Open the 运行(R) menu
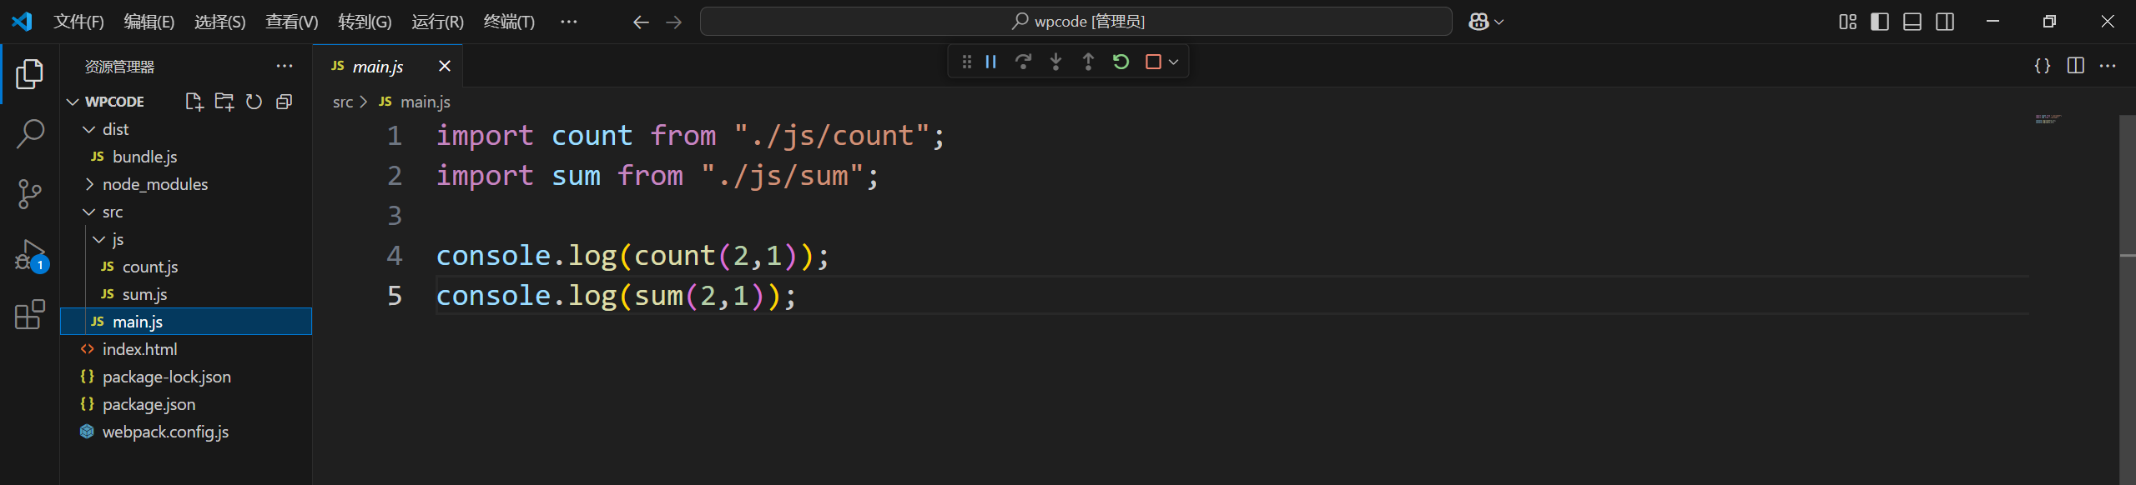 tap(437, 22)
